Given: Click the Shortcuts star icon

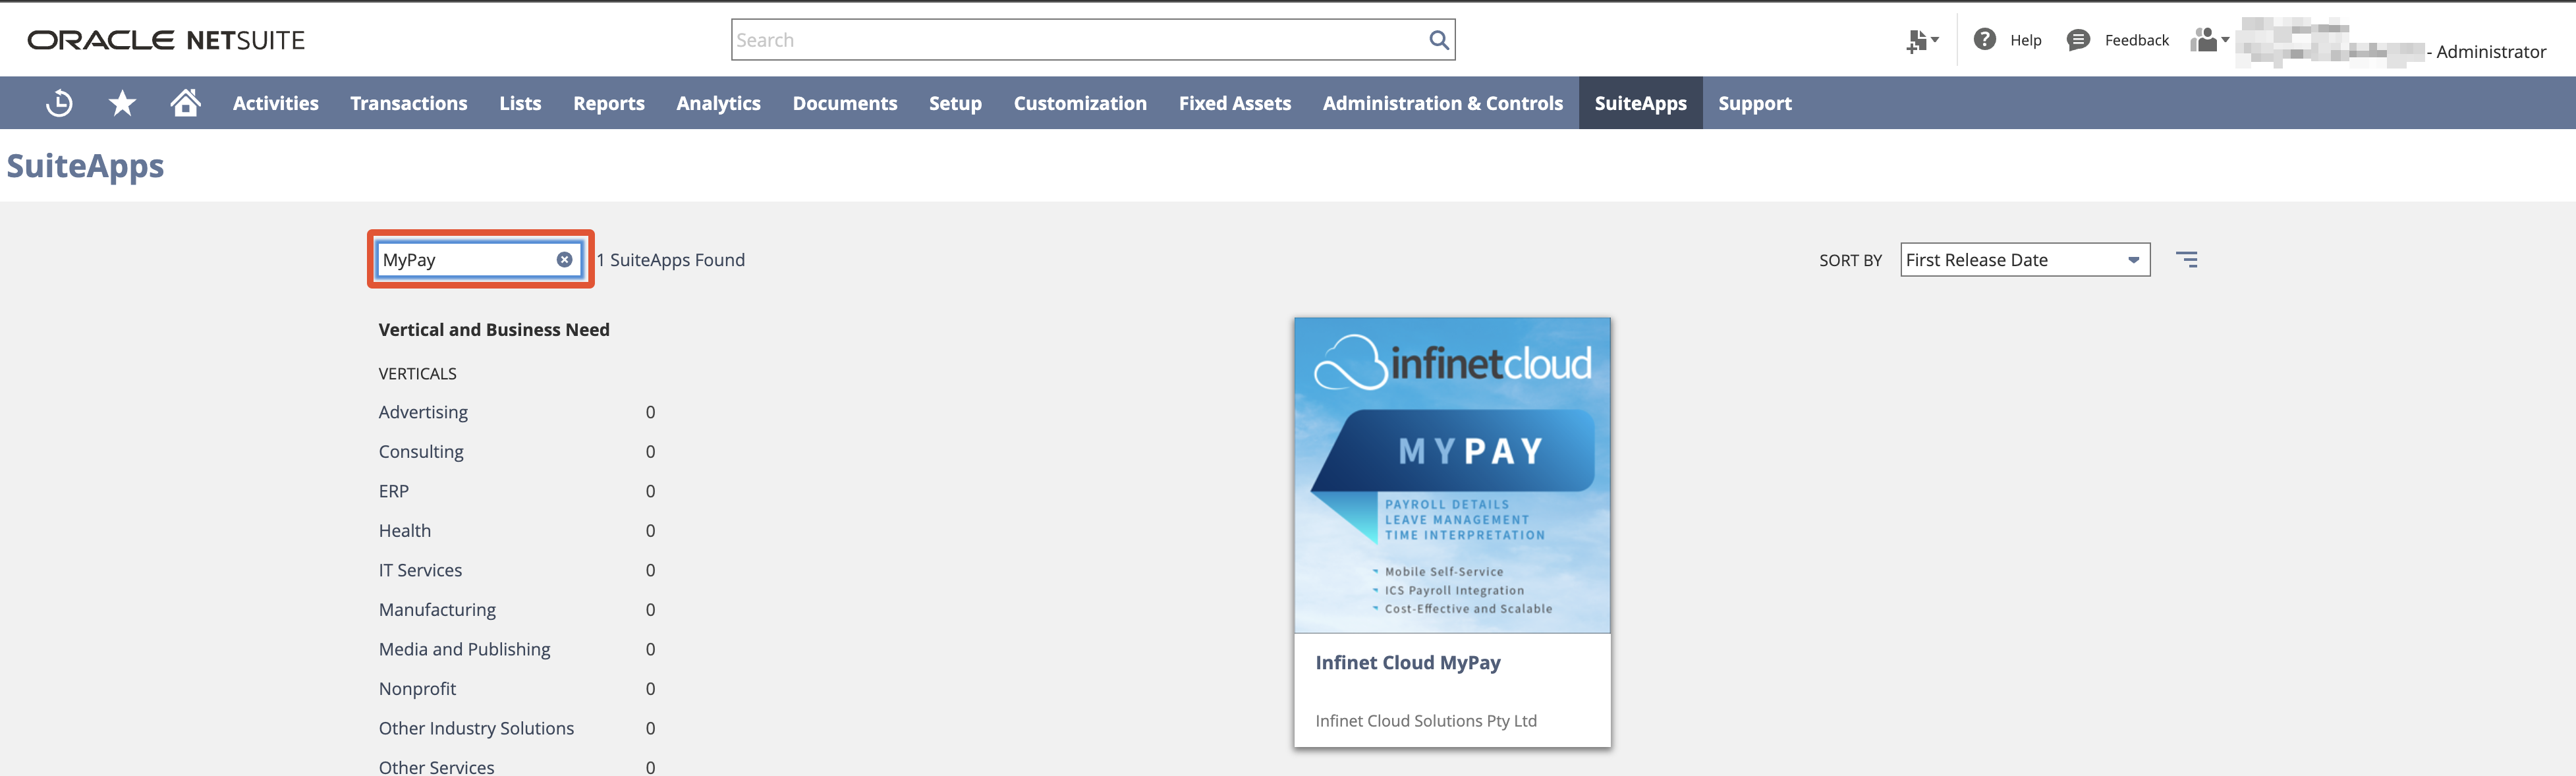Looking at the screenshot, I should (x=122, y=102).
